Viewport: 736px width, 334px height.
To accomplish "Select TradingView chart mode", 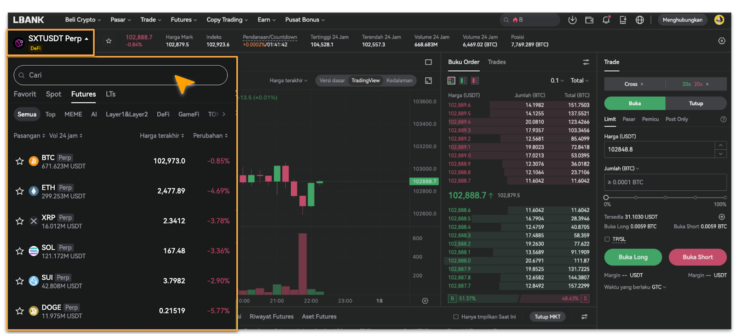I will pos(366,80).
